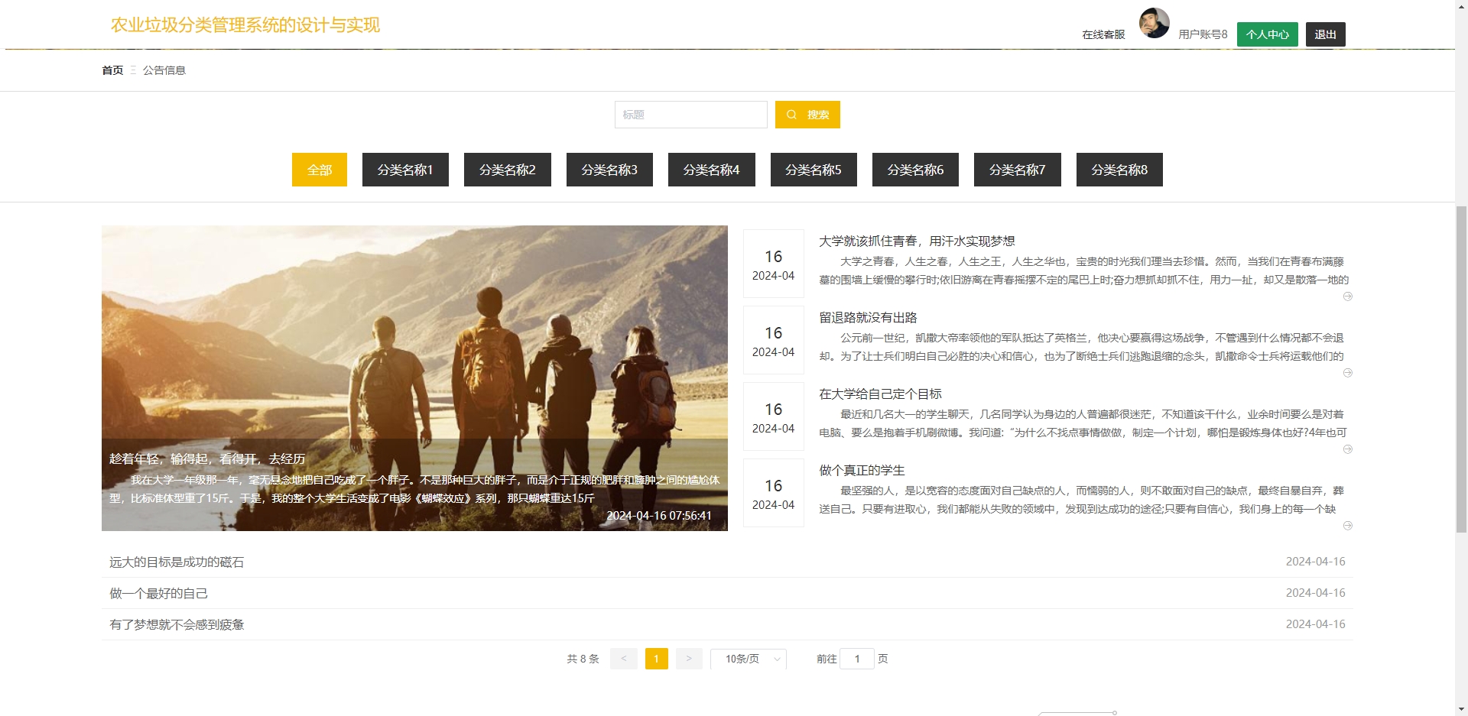Select the 全部 category filter
This screenshot has height=716, width=1468.
(319, 170)
